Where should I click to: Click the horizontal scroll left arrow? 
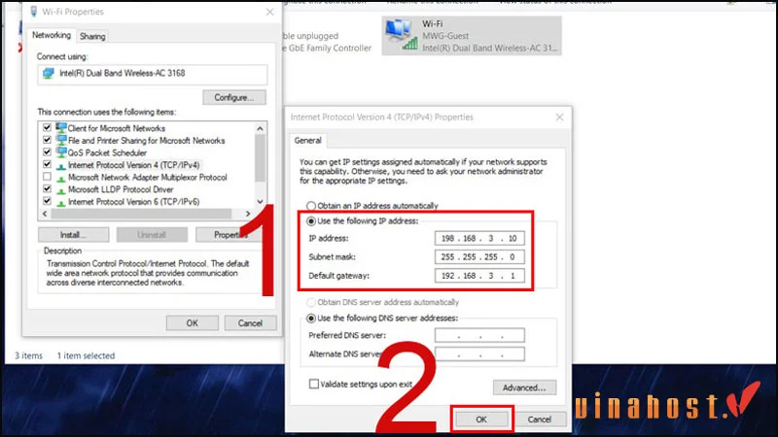pyautogui.click(x=45, y=214)
